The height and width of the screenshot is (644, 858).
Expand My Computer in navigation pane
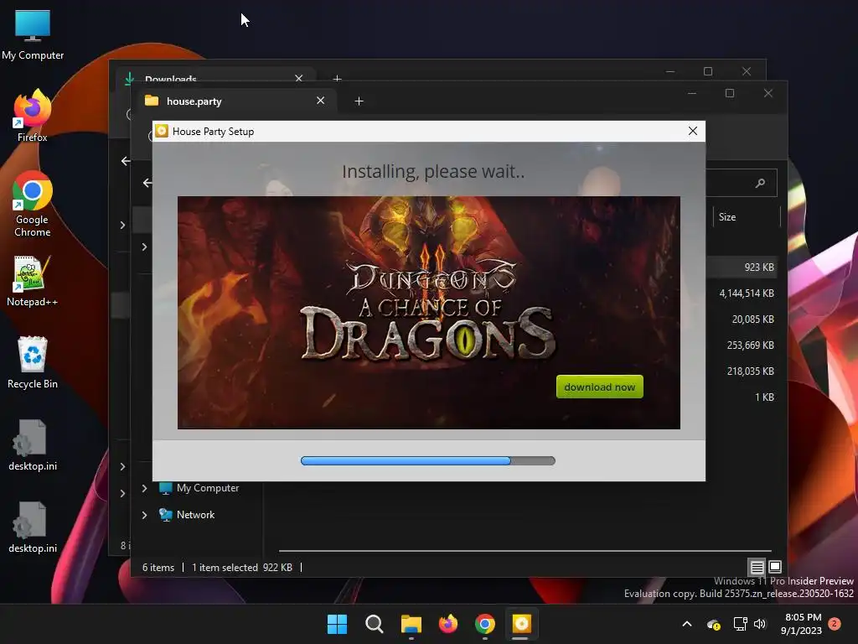pos(144,488)
